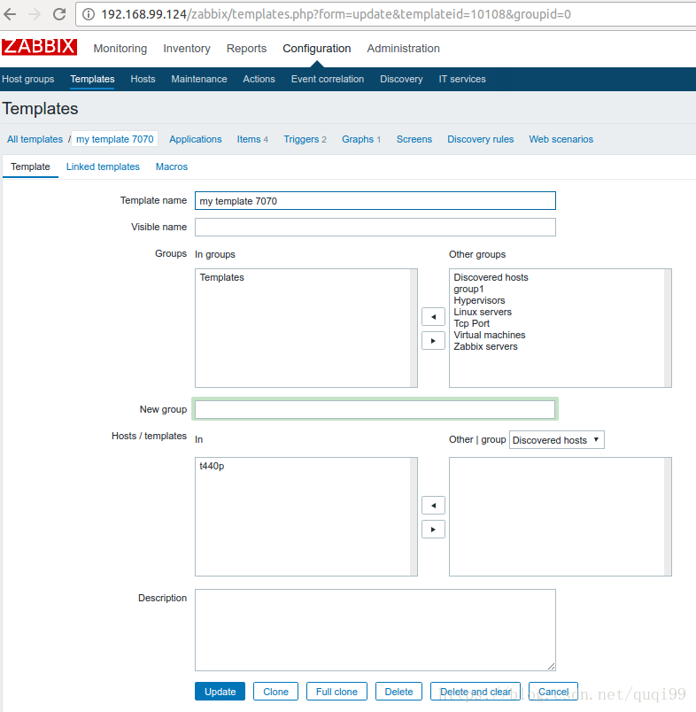The width and height of the screenshot is (696, 712).
Task: Move the selected group into In groups with the left arrow
Action: (x=433, y=317)
